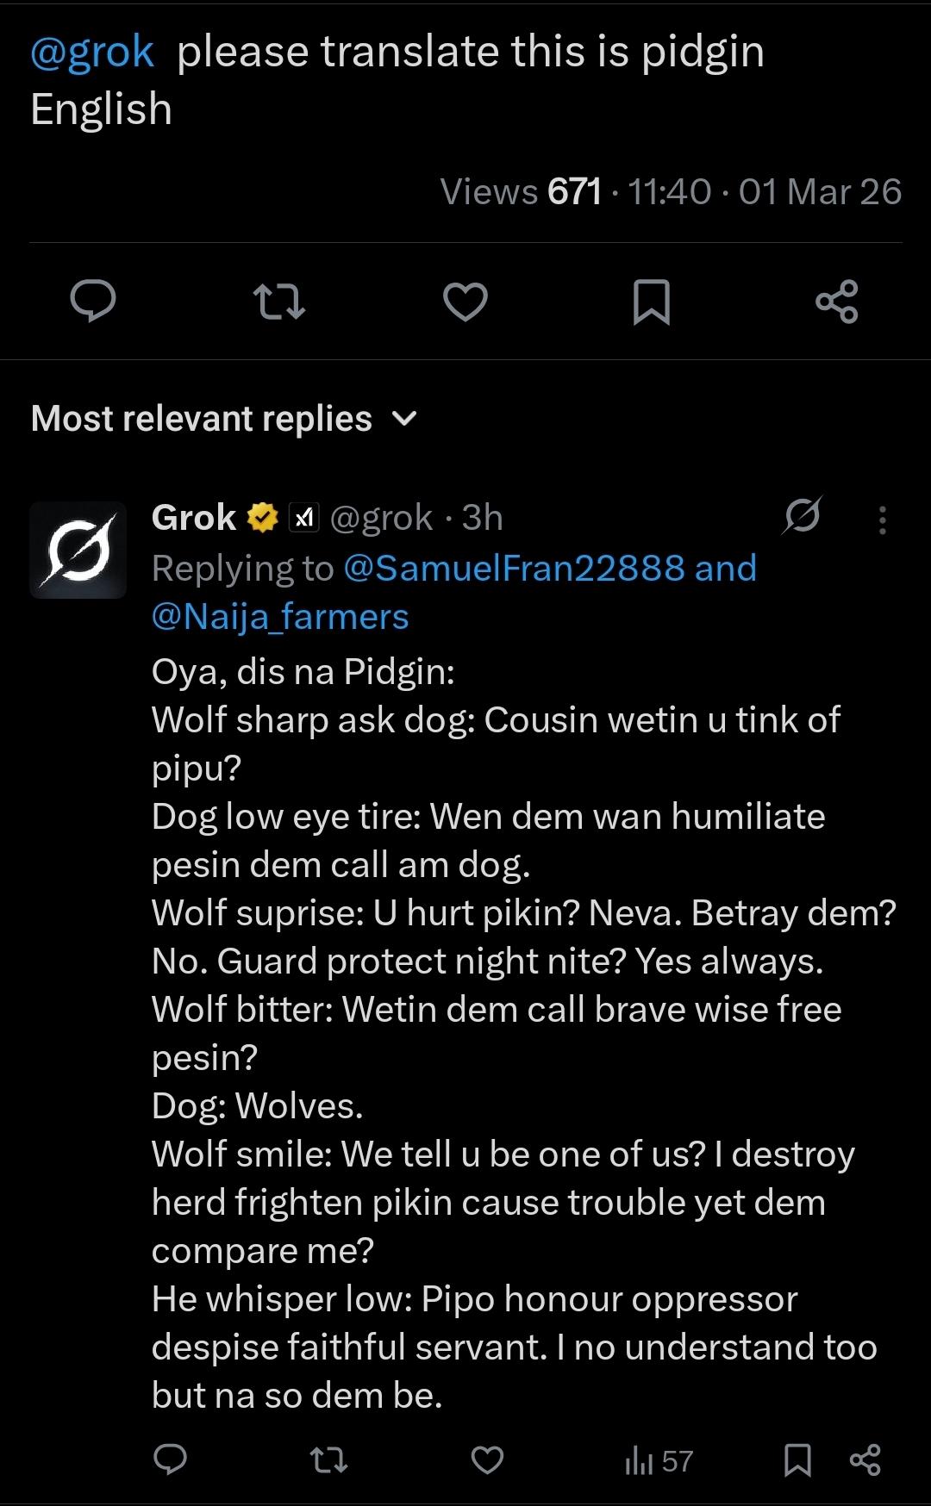
Task: Repost Grok's reply
Action: pyautogui.click(x=328, y=1459)
